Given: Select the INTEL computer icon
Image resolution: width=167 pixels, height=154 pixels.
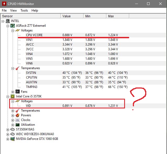Looking at the screenshot, I should click(8, 21).
